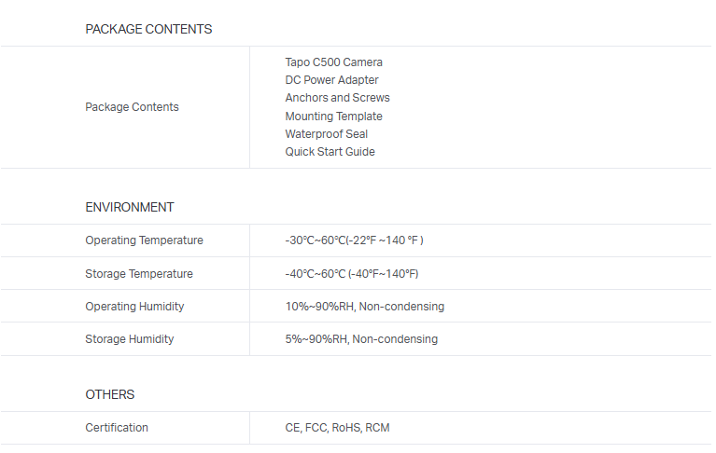The height and width of the screenshot is (453, 716).
Task: Click the Tapo C500 Camera text
Action: point(333,62)
